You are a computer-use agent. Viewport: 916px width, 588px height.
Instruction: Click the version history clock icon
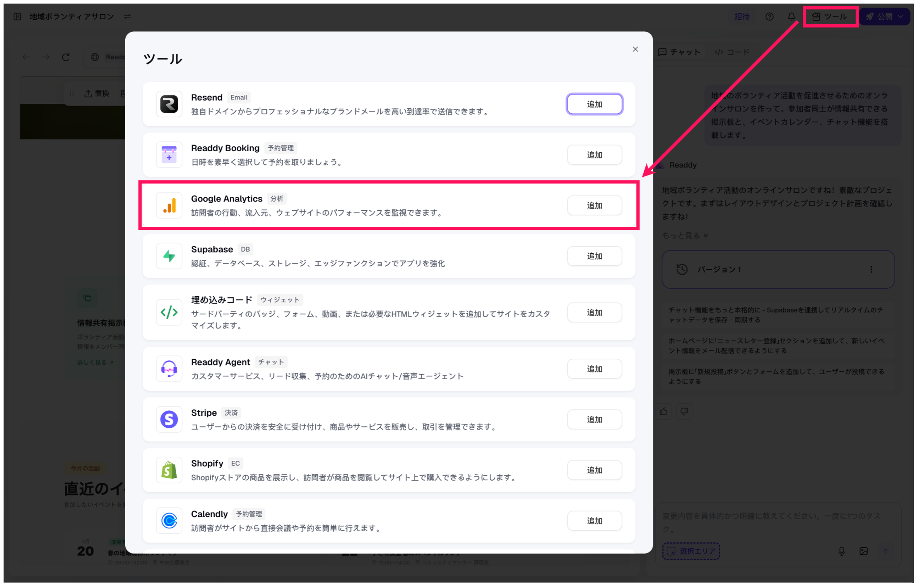pyautogui.click(x=682, y=269)
